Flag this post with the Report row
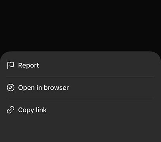Screen dimensions: 161x142 click(80, 65)
